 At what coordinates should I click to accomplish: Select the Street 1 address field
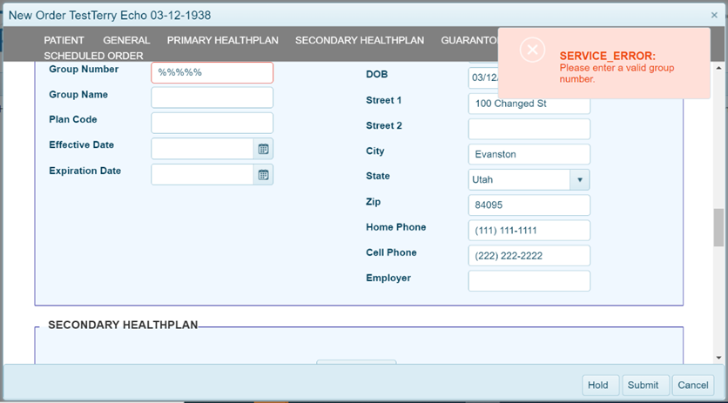click(529, 104)
